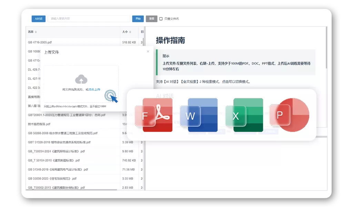Select file GBT 51328-2018 城市综合交通体系规划标准.pdf

coord(59,142)
